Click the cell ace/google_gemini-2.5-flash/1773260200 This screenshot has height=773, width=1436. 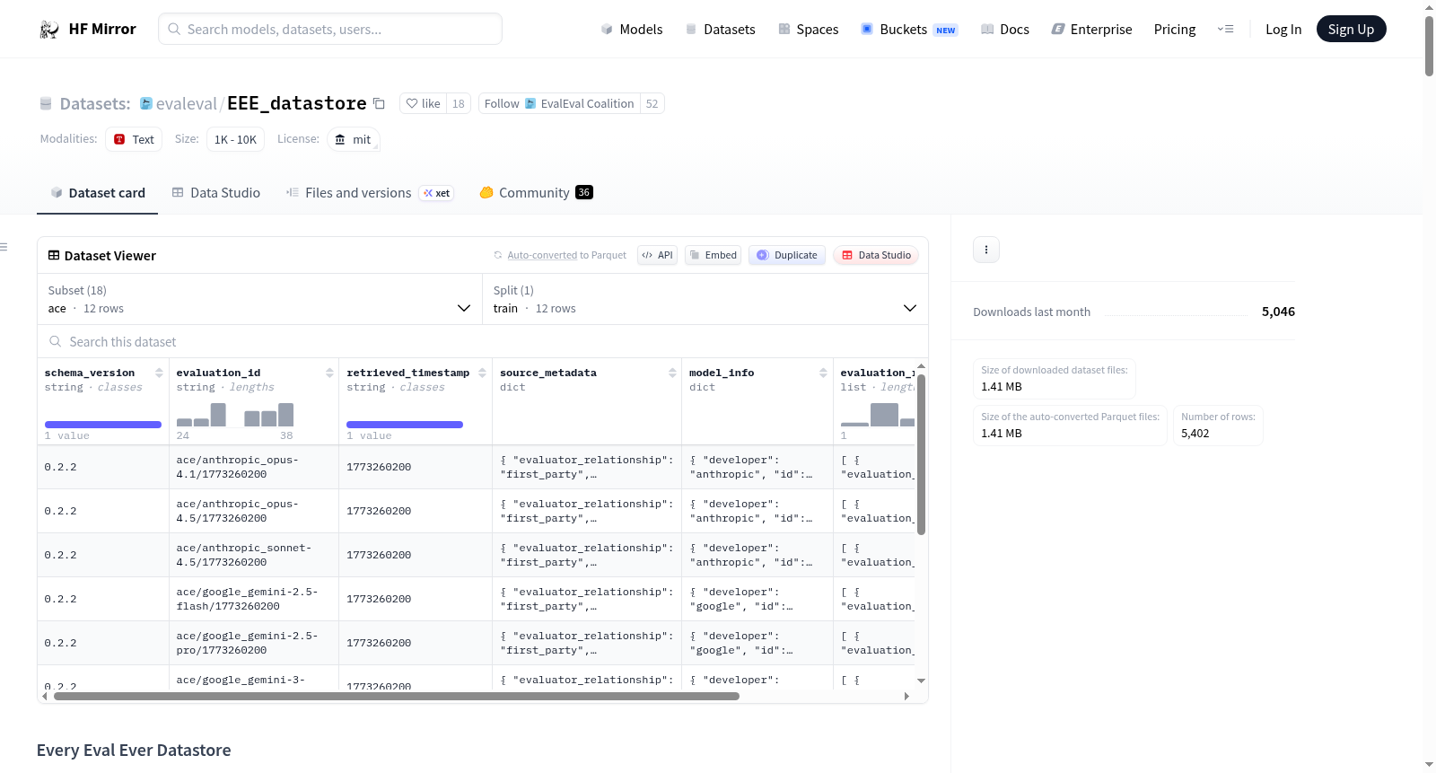click(x=254, y=599)
